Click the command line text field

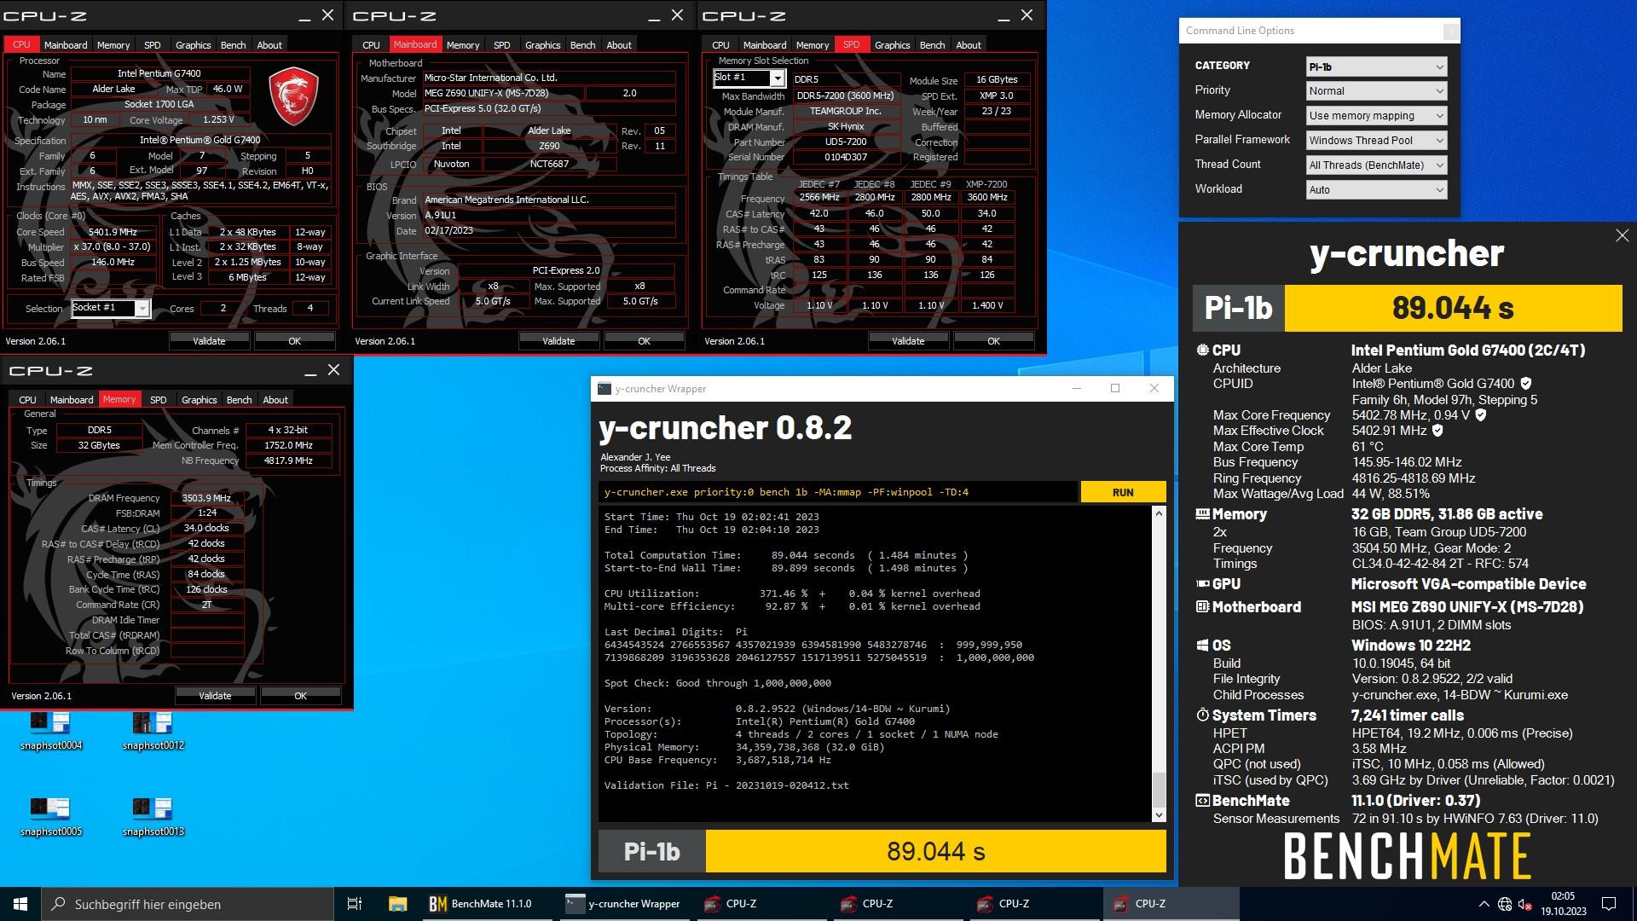coord(838,492)
